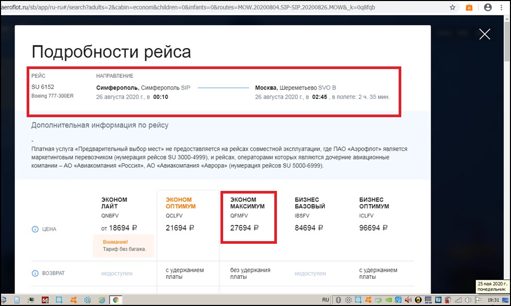Click the price 'от 18694 ₽'
511x306 pixels.
(x=119, y=228)
